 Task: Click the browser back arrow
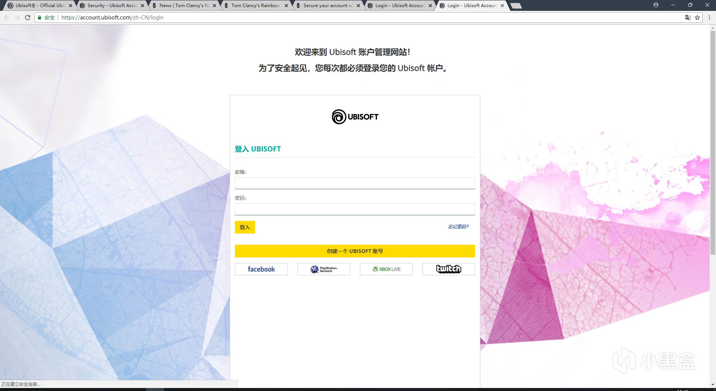[x=7, y=18]
